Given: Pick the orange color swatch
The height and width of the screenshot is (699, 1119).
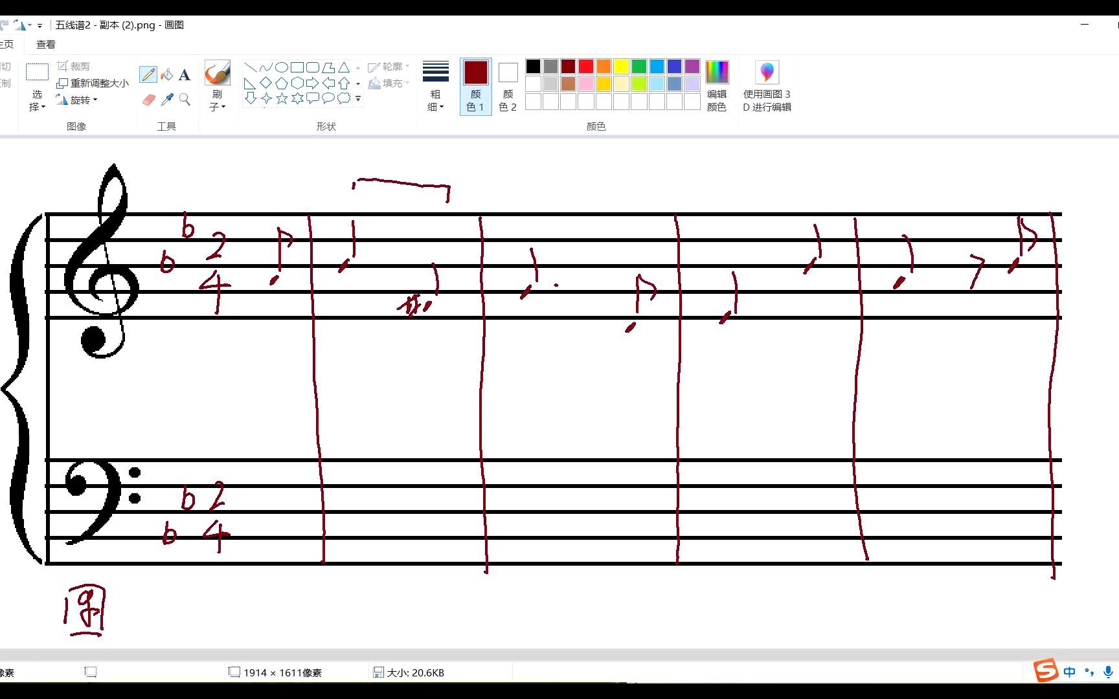Looking at the screenshot, I should pyautogui.click(x=604, y=66).
